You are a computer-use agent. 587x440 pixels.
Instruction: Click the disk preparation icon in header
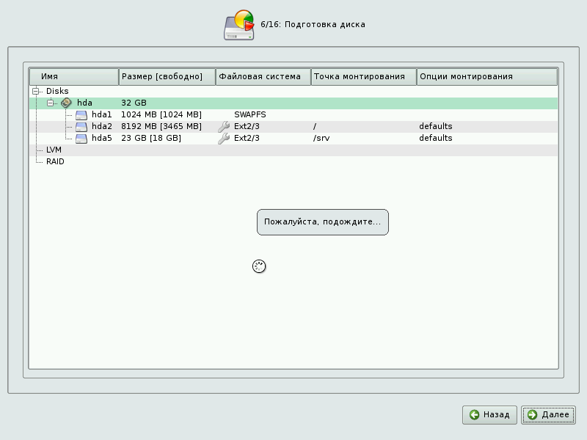pyautogui.click(x=238, y=25)
